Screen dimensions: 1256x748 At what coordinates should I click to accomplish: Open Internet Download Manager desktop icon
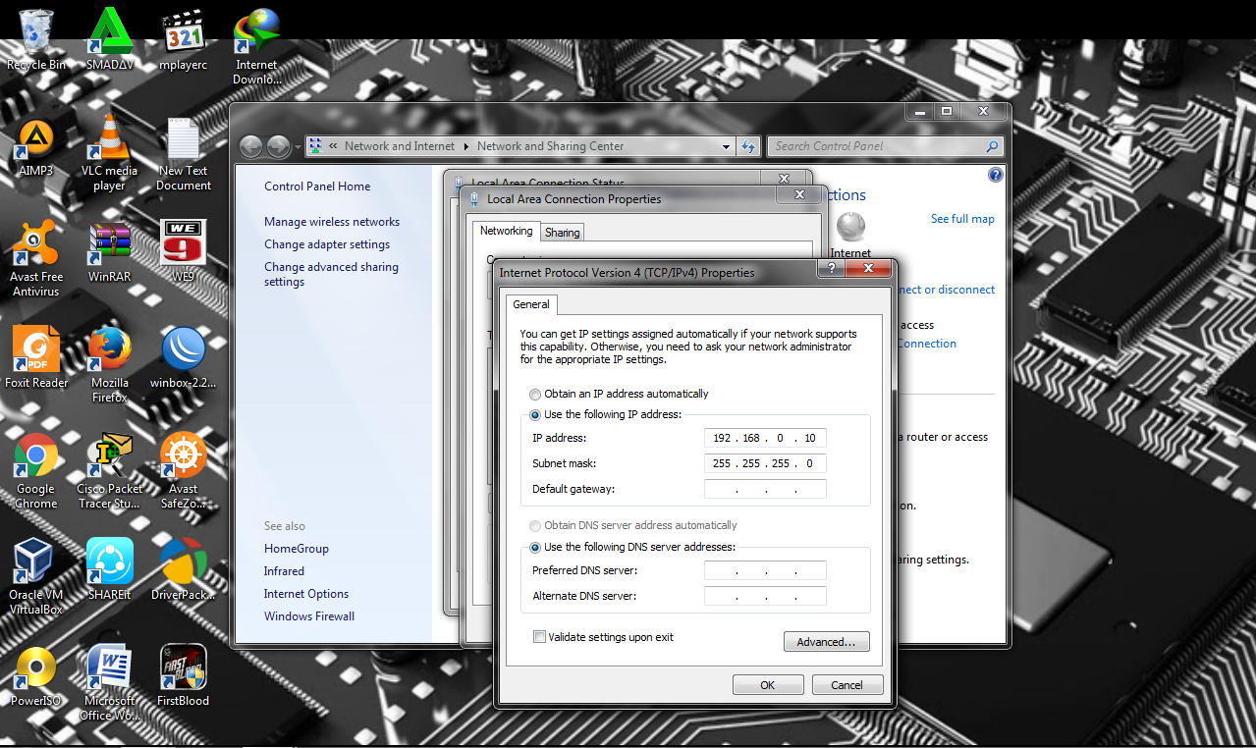coord(256,46)
